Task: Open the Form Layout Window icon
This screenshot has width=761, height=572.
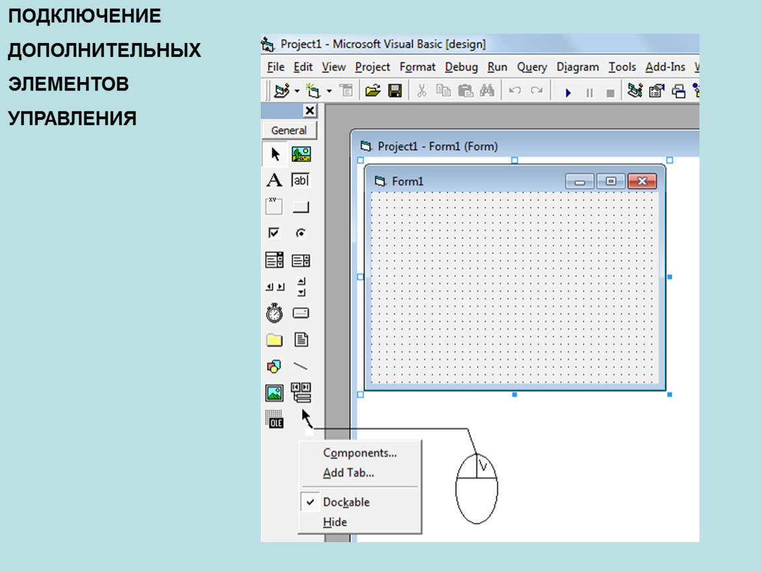Action: click(678, 91)
